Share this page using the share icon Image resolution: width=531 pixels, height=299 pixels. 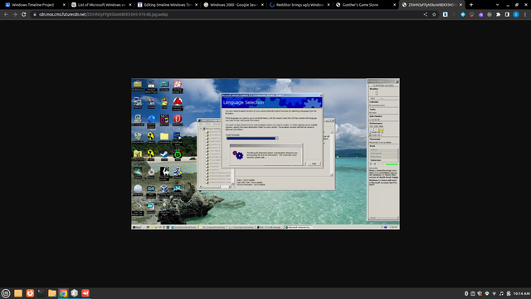point(426,15)
